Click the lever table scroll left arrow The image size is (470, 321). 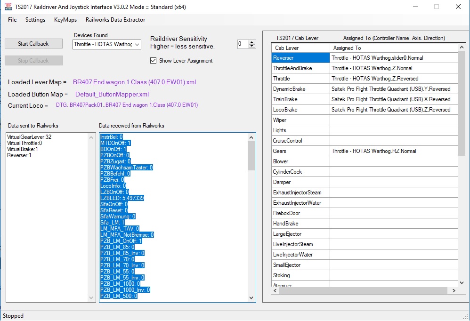tap(275, 290)
